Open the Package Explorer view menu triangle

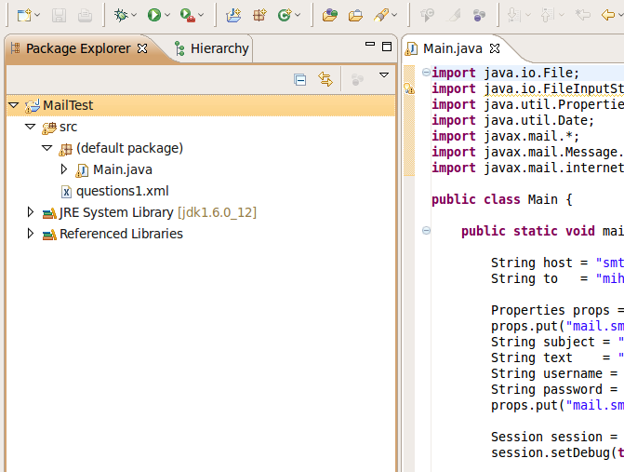tap(384, 74)
